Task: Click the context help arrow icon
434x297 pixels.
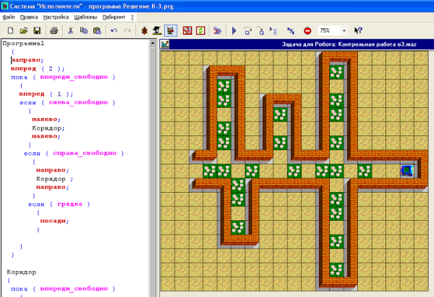Action: [358, 31]
